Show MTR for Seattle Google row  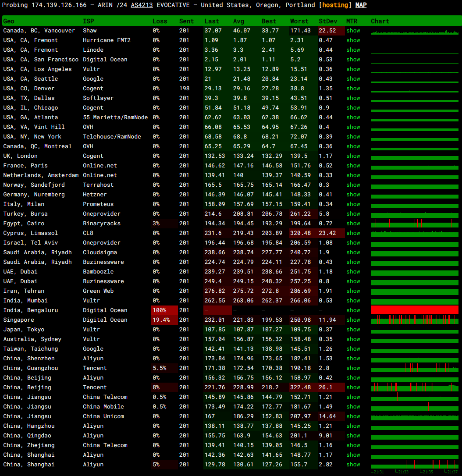point(353,79)
